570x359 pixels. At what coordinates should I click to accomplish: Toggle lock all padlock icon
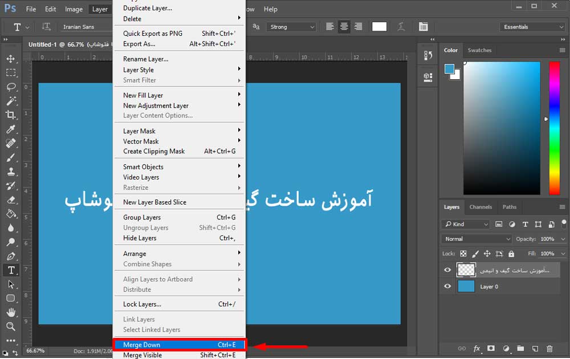point(511,254)
